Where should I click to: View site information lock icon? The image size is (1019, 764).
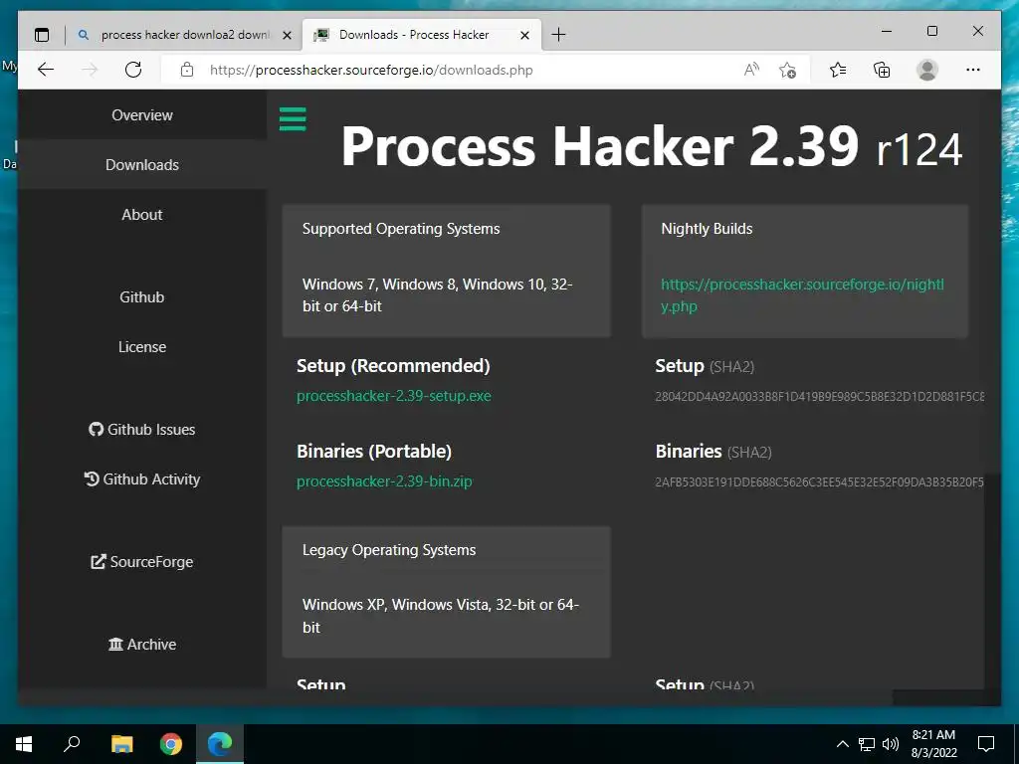pos(187,70)
